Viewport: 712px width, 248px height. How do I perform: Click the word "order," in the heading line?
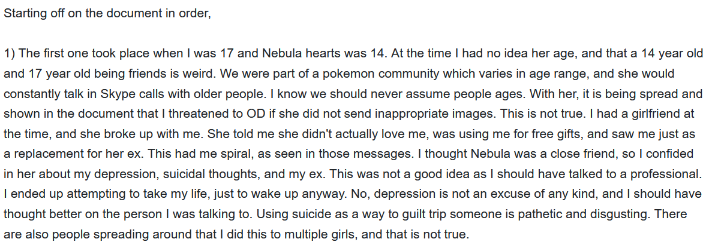coord(196,14)
